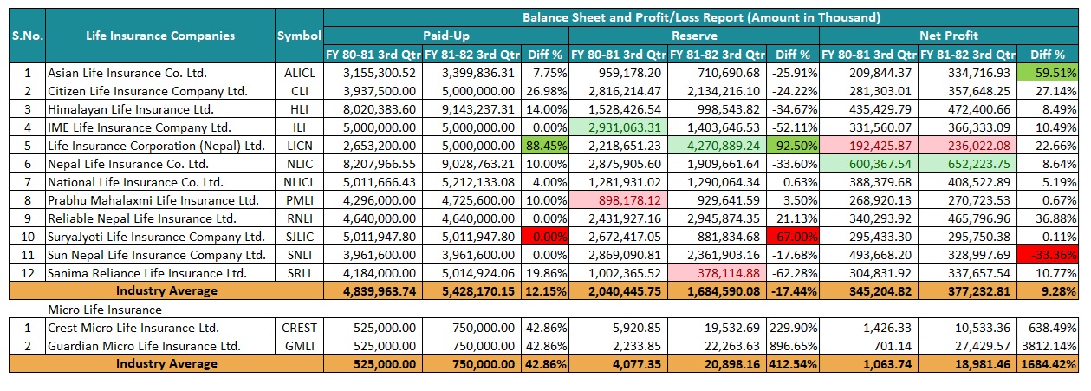Click Sanima Reliance reserve value 378,114.88
Screen dimensions: 1091x391
pos(717,272)
